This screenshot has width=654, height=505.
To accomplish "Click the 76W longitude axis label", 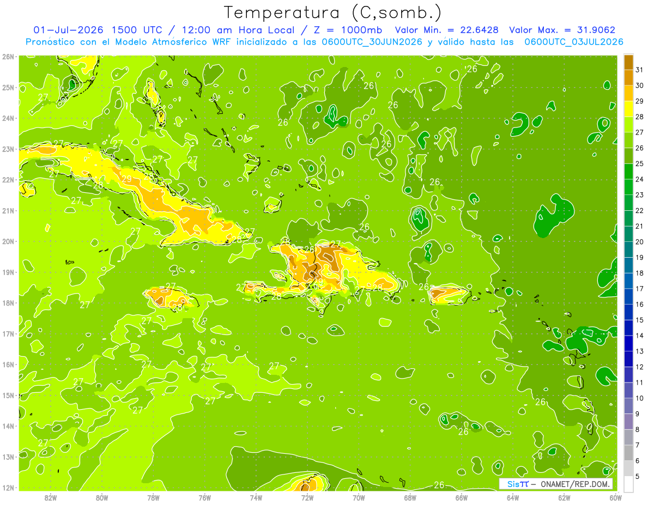I will point(205,497).
